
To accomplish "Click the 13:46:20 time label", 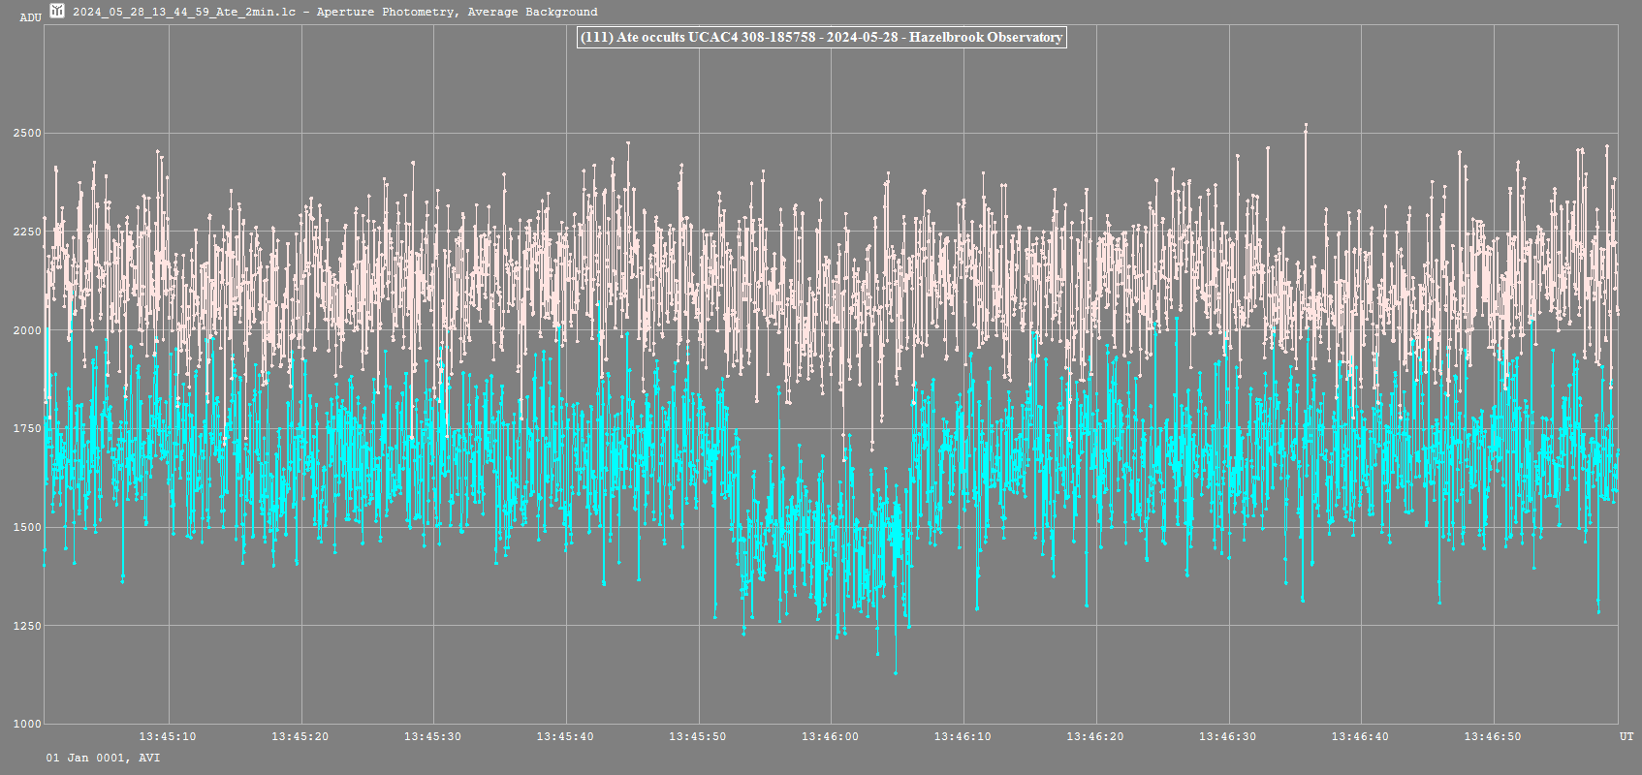I will click(1095, 736).
